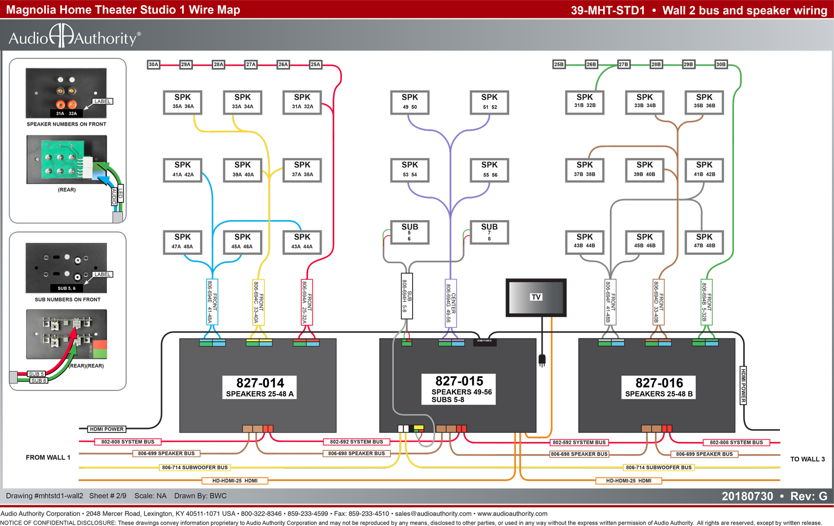Click the Audio Authority logo

75,36
